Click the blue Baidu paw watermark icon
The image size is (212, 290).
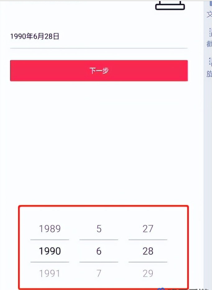click(x=161, y=289)
